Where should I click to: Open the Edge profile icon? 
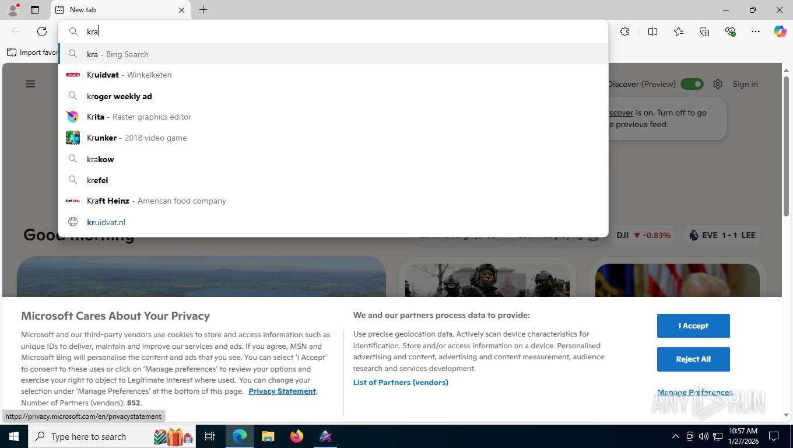pos(13,10)
